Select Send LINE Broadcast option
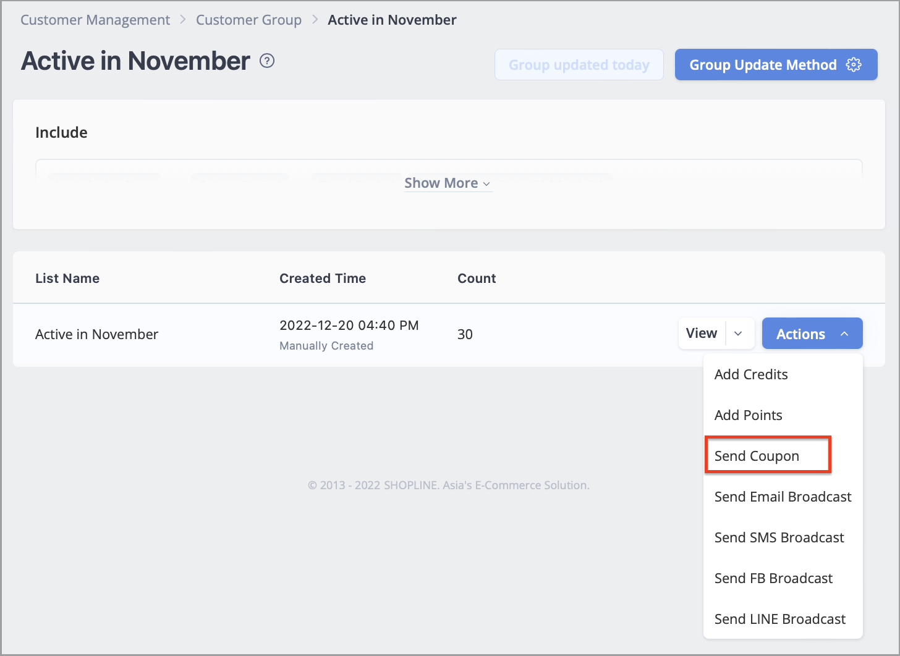The height and width of the screenshot is (656, 900). [783, 619]
